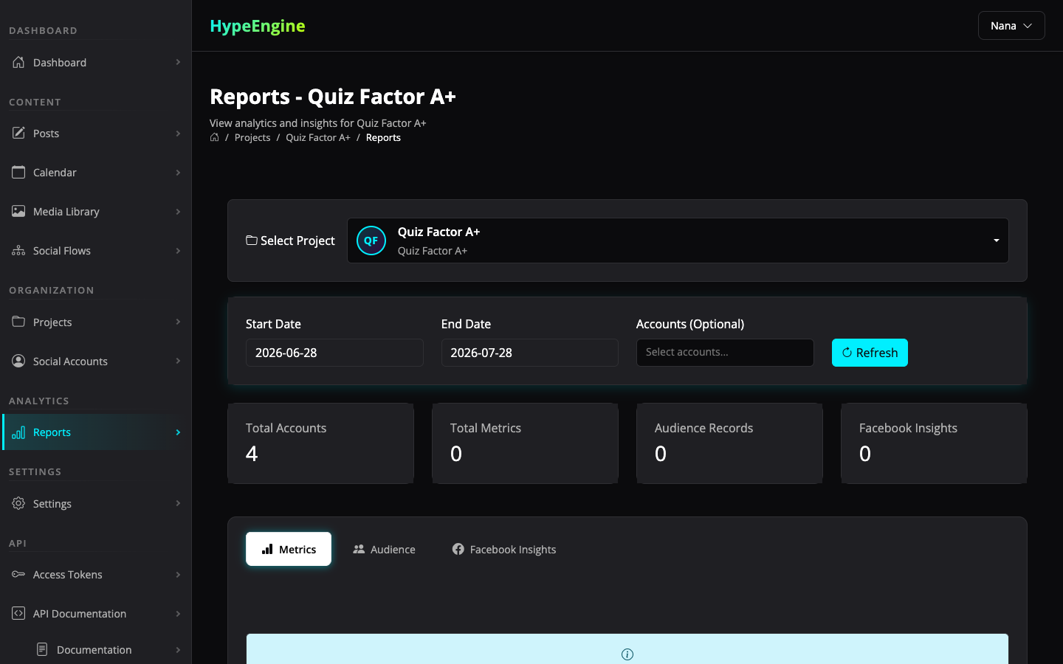Click the info icon in the blue banner
The width and height of the screenshot is (1063, 664).
click(x=627, y=654)
